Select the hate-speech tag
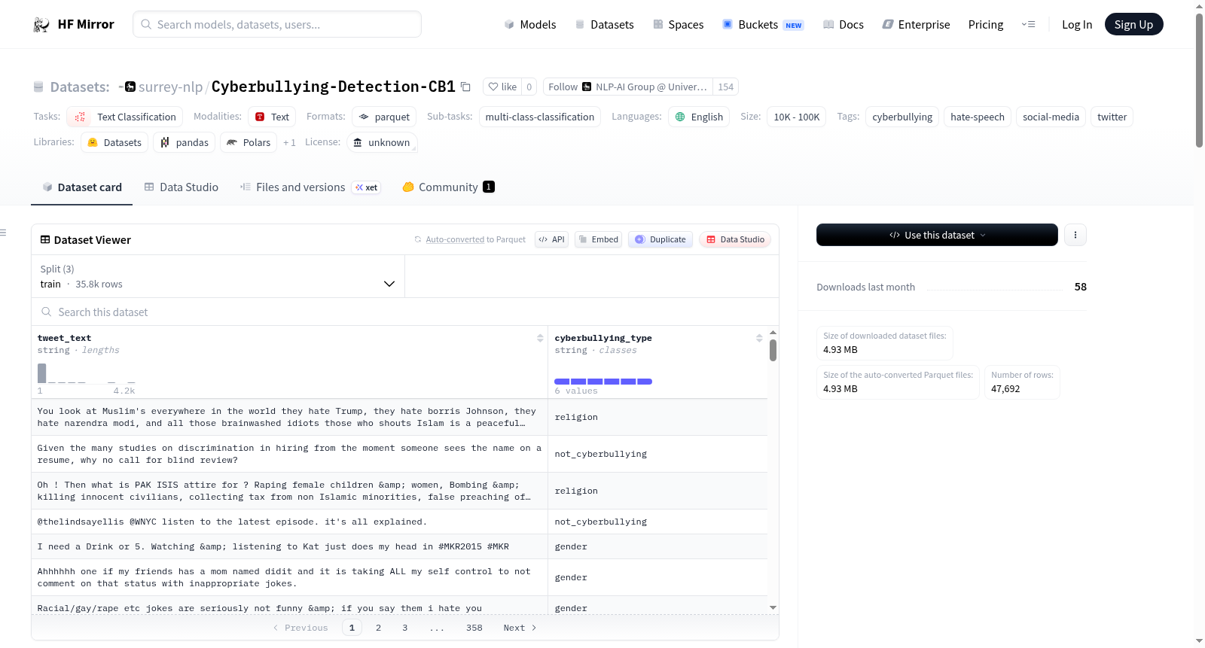 pos(977,117)
